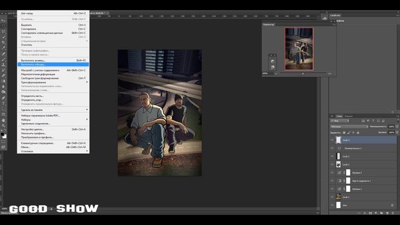Click the lock all padlock icon
Image resolution: width=400 pixels, height=225 pixels.
coord(358,132)
